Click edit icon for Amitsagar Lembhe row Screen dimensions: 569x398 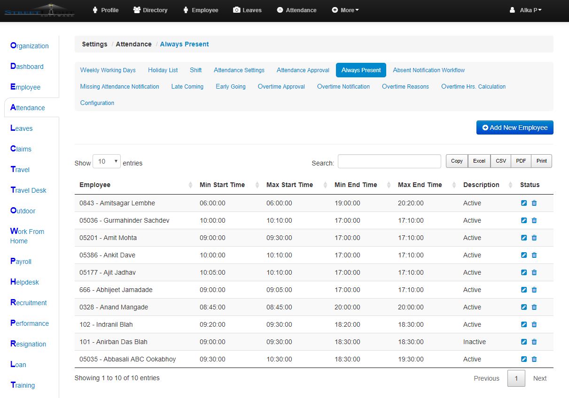[524, 203]
